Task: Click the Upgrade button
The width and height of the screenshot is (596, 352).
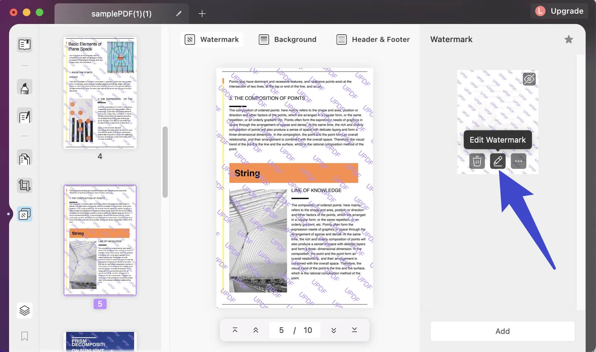Action: tap(567, 11)
